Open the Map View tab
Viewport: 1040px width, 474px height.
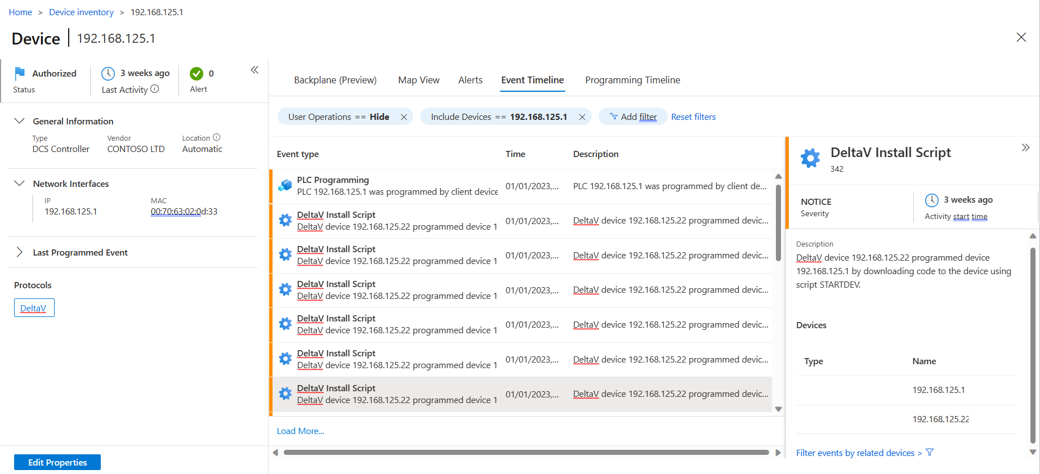coord(418,80)
